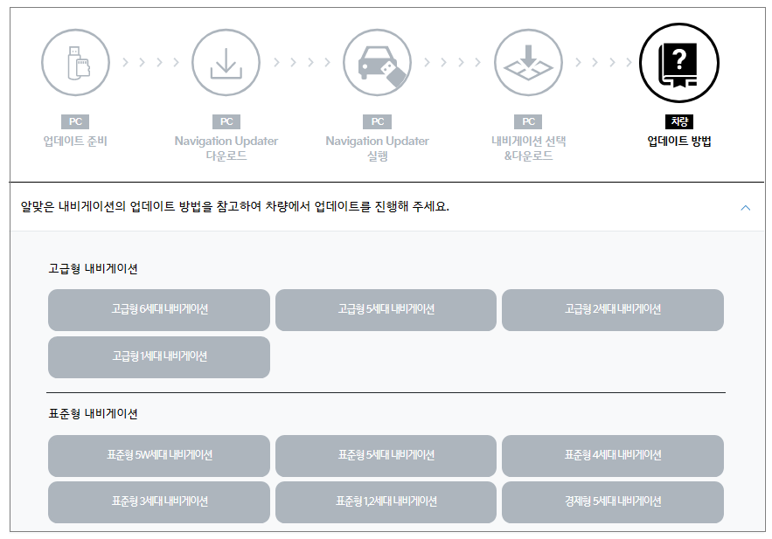Viewport: 772px width, 539px height.
Task: Open 고급형 6세대 내비게이션 guide
Action: (x=159, y=310)
